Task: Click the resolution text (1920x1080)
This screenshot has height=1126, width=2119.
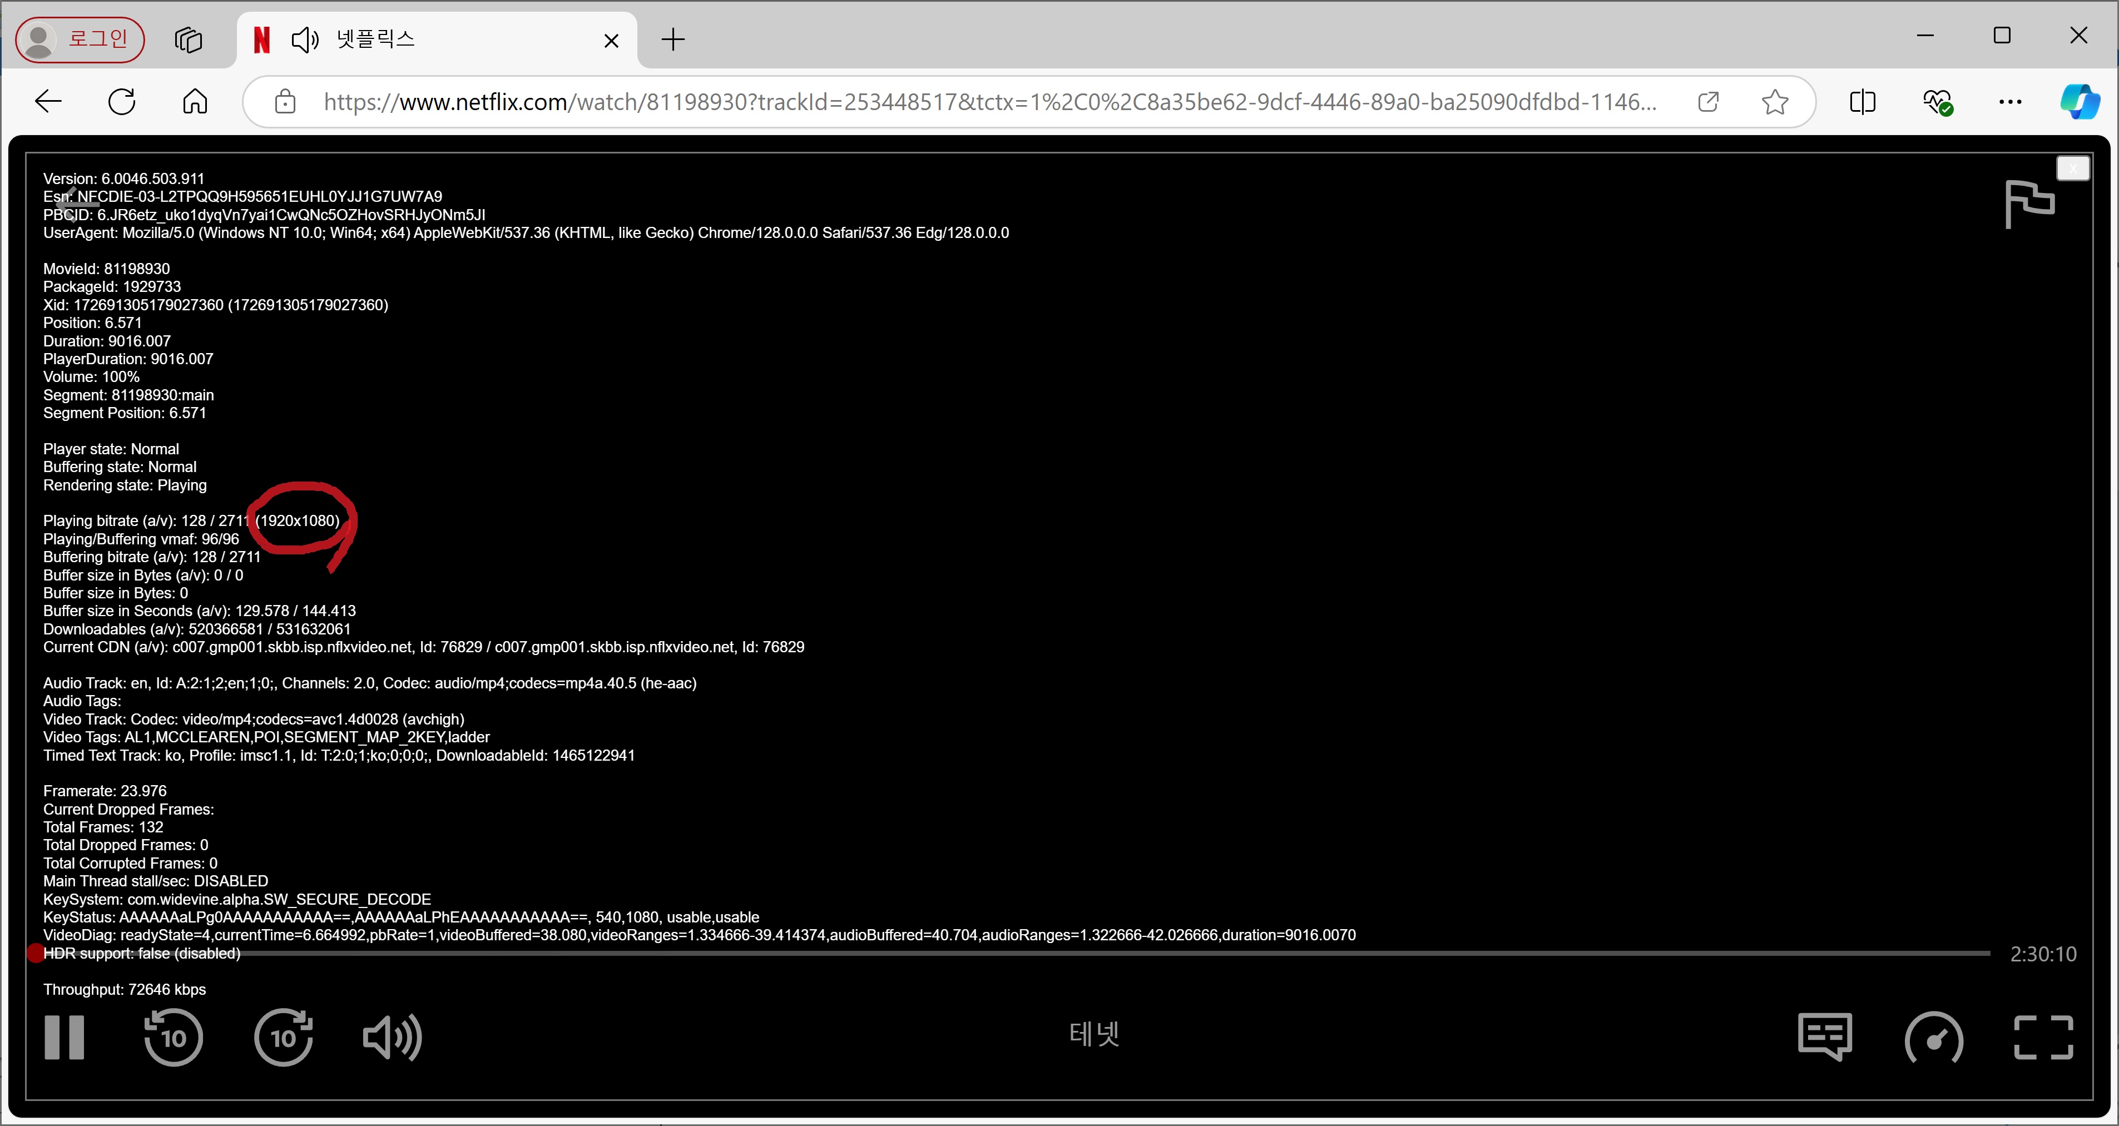Action: 297,520
